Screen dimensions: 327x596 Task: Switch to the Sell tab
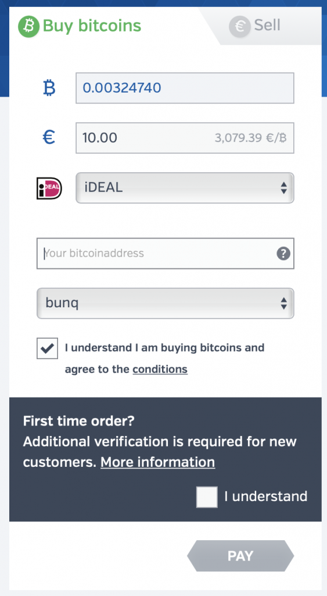262,26
